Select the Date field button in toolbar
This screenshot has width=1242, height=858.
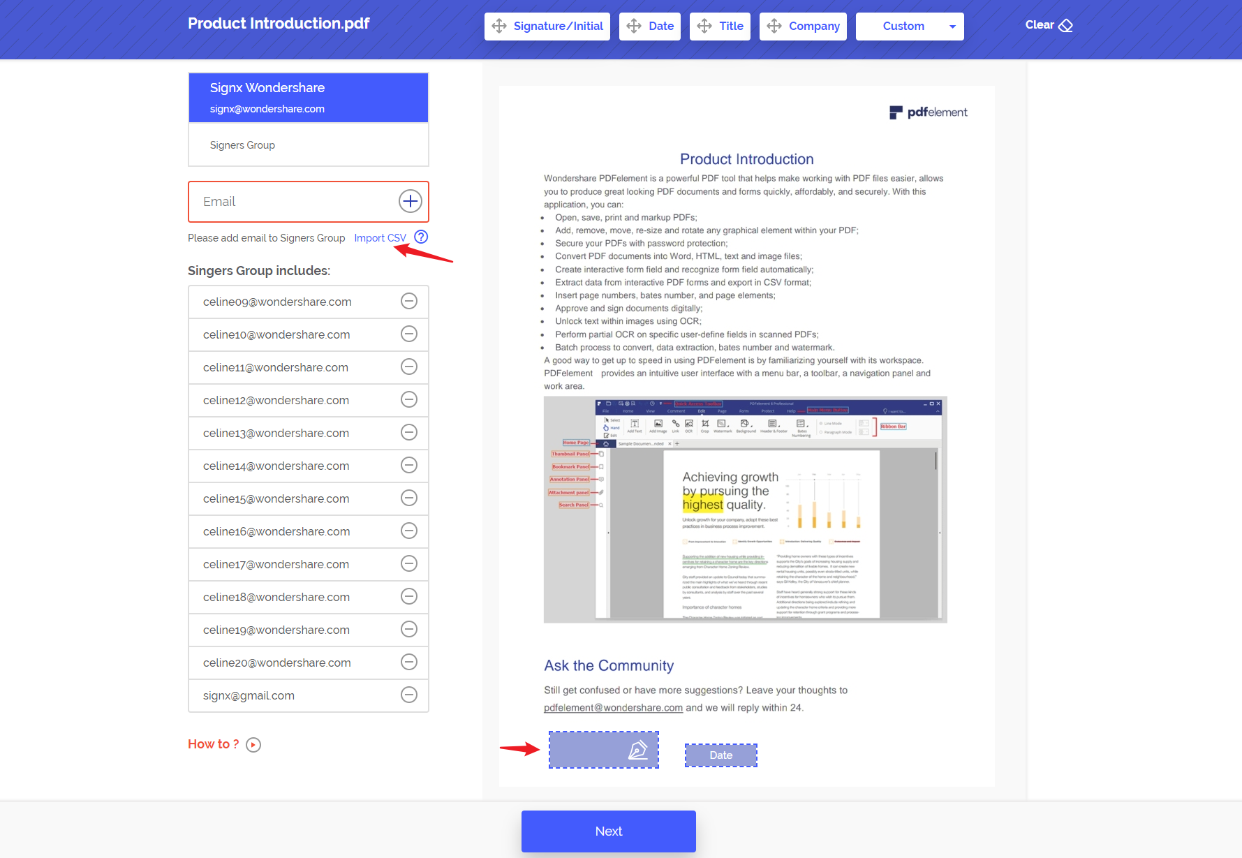[x=650, y=27]
